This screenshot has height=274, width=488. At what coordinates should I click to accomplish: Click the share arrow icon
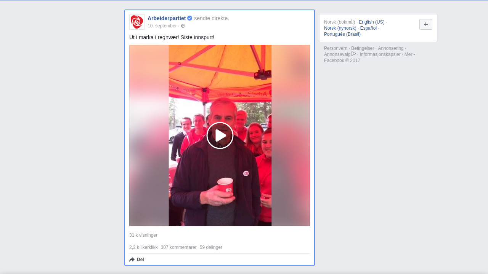click(132, 260)
